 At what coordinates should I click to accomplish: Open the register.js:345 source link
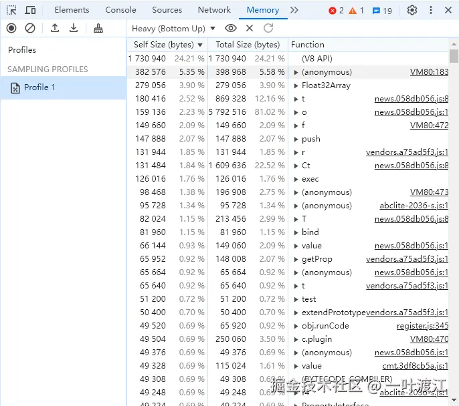[x=422, y=326]
